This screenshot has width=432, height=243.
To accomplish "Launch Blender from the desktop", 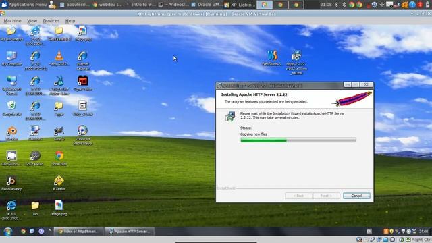I will click(x=11, y=133).
